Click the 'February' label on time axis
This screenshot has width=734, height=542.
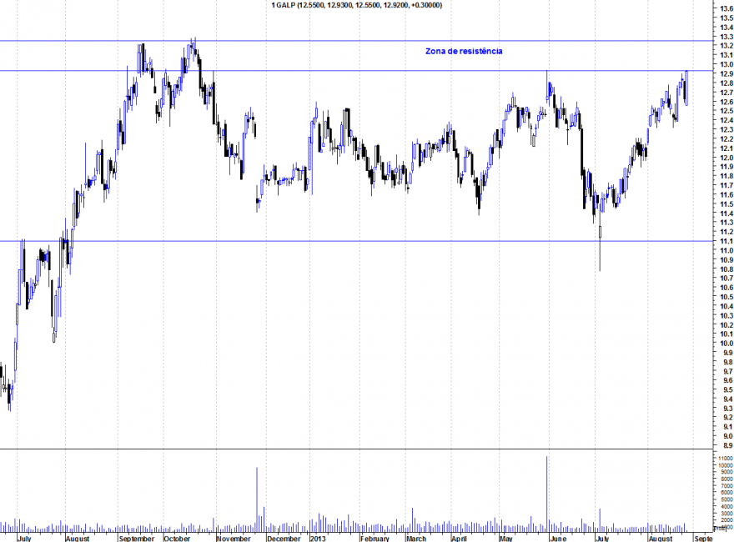pos(375,539)
